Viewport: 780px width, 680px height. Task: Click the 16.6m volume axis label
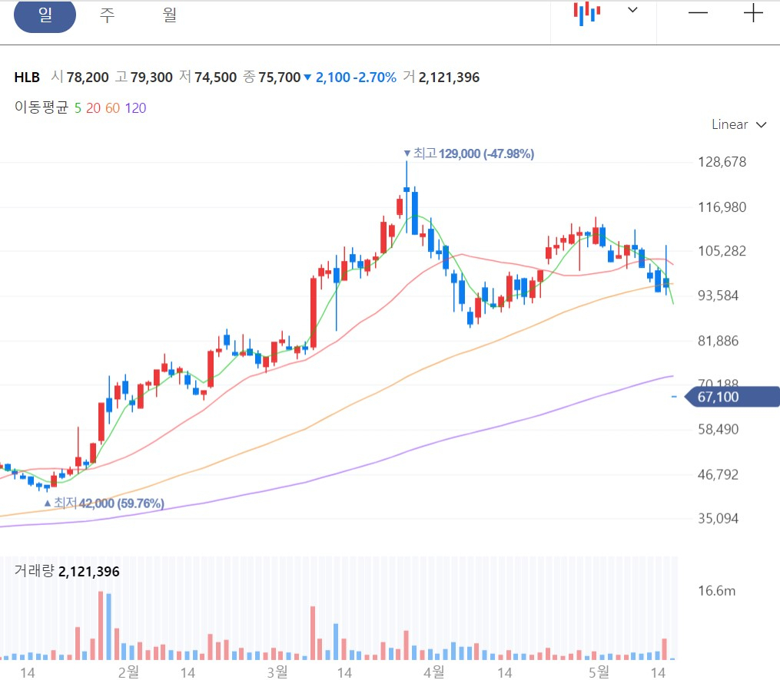click(x=716, y=591)
